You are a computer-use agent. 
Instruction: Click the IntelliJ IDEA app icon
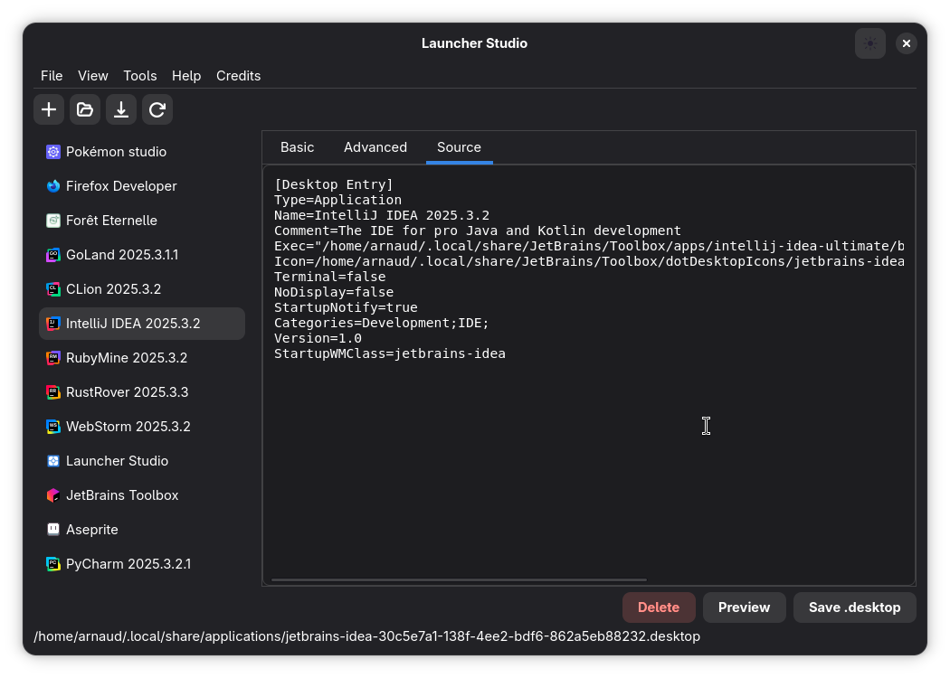pos(53,324)
